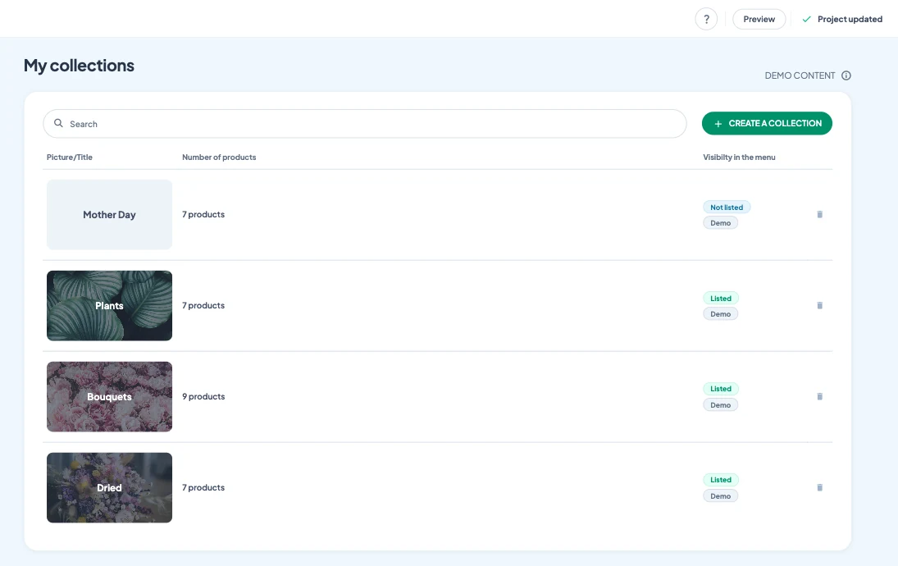
Task: Click the search magnifier icon
Action: coord(58,123)
